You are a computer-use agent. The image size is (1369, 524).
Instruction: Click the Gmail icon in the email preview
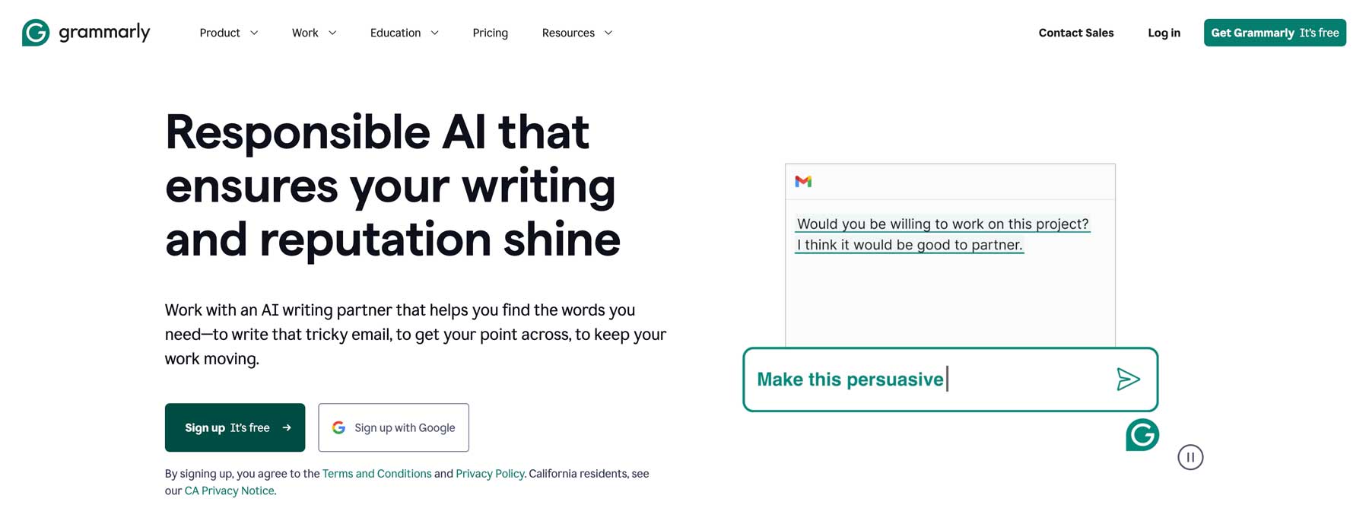coord(804,181)
